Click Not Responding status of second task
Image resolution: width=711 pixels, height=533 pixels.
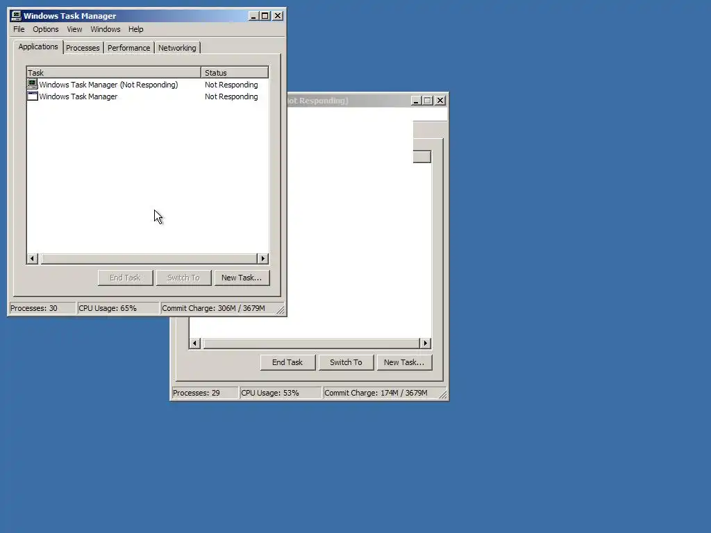[x=231, y=96]
